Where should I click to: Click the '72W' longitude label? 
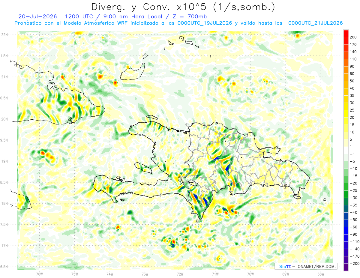[180, 274]
